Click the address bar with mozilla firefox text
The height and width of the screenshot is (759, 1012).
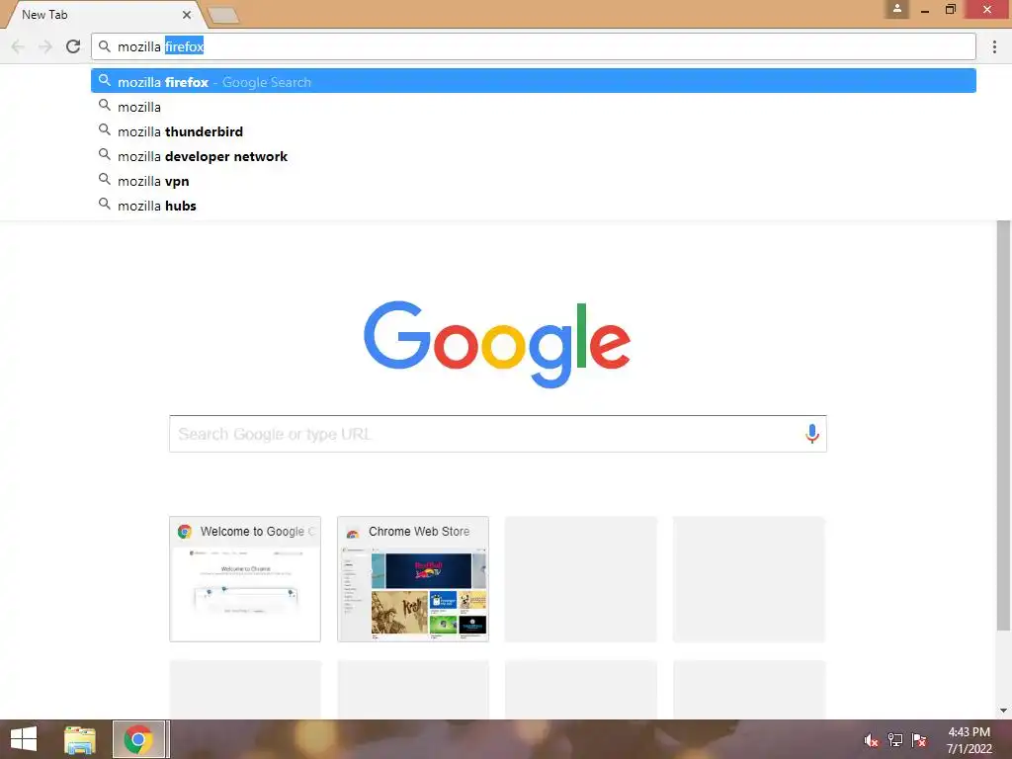[533, 46]
